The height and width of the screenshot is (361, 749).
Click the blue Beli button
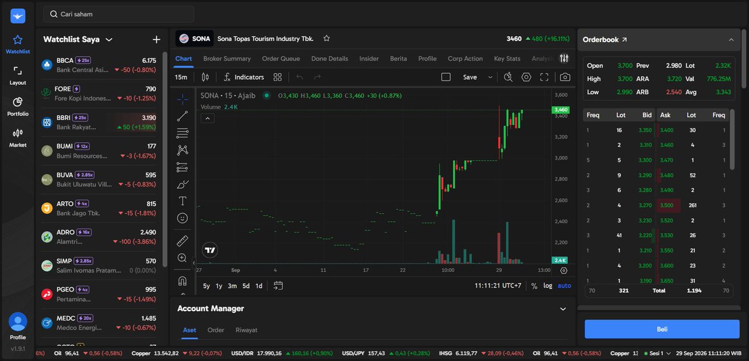click(x=662, y=329)
